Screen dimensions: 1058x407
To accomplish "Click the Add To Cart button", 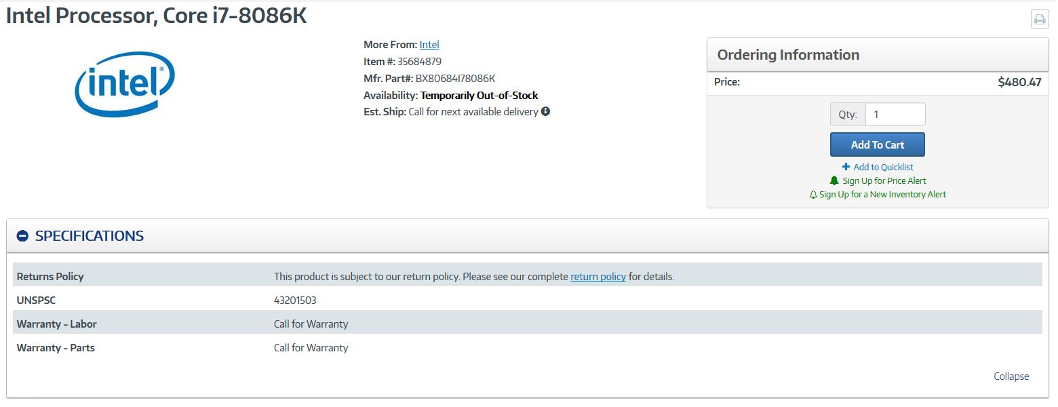I will tap(877, 144).
